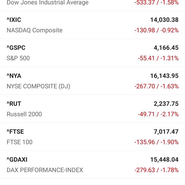Tap the 7,017.47 FTSE price

(166, 132)
